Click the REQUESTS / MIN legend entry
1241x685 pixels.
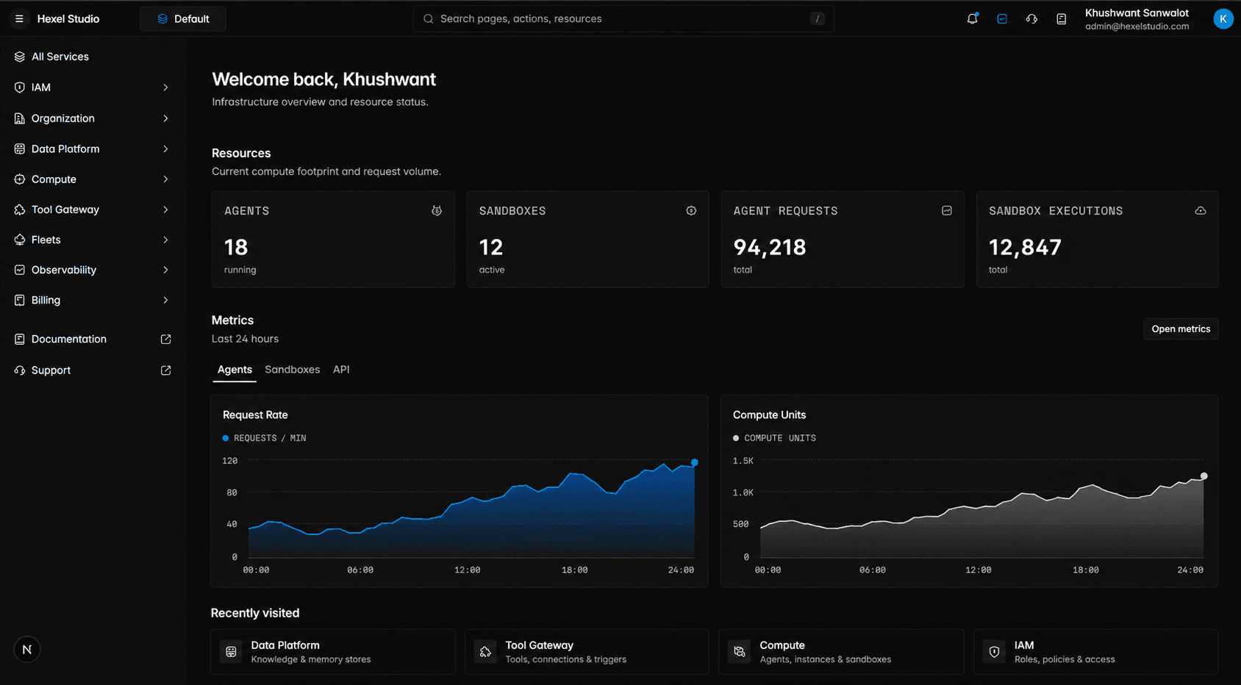(265, 438)
